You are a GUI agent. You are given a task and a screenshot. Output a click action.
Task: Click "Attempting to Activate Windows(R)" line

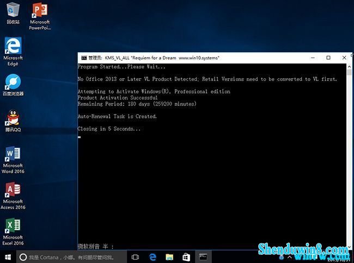tap(154, 91)
